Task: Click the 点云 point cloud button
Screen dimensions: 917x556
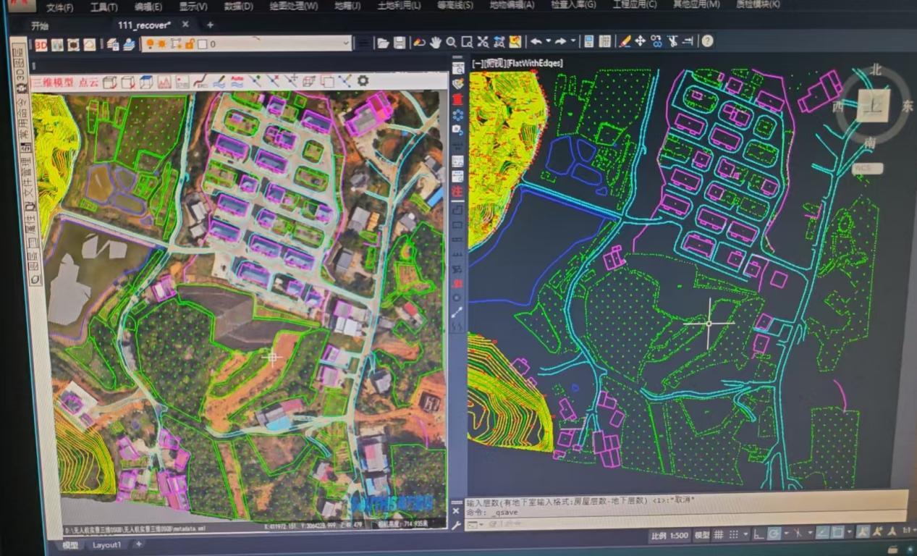Action: pos(88,82)
